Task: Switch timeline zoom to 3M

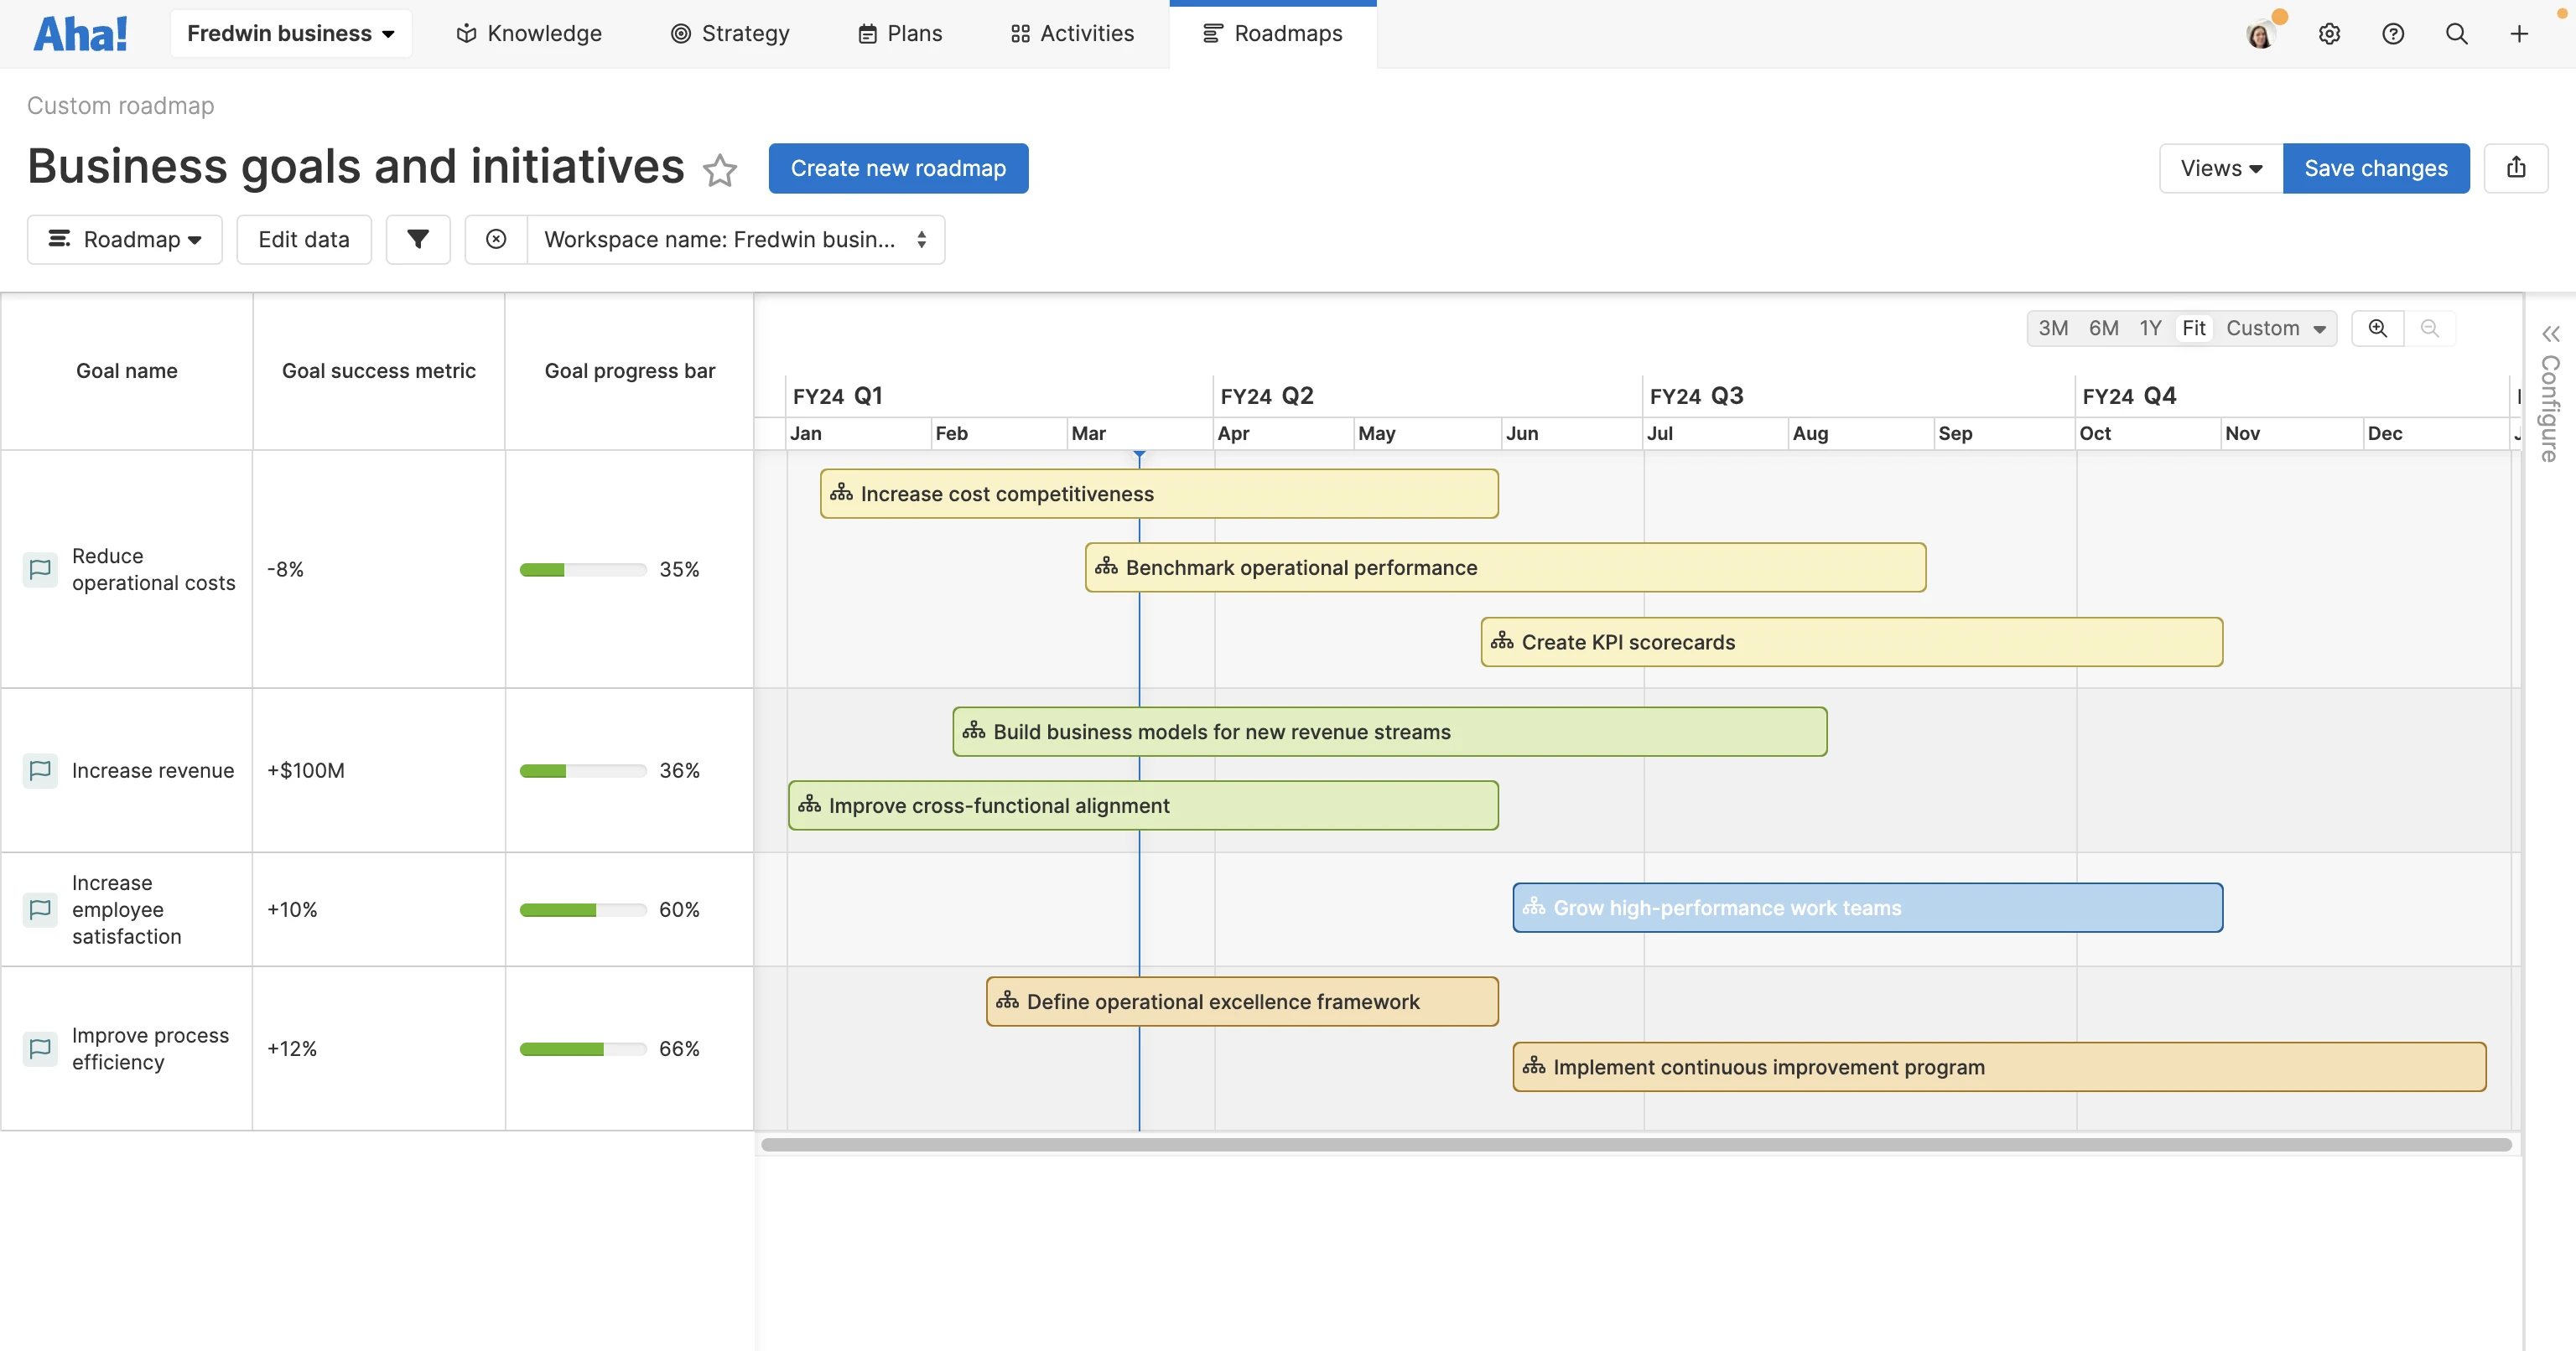Action: click(x=2054, y=328)
